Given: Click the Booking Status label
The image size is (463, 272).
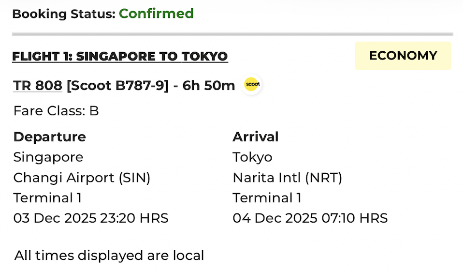Looking at the screenshot, I should 64,14.
